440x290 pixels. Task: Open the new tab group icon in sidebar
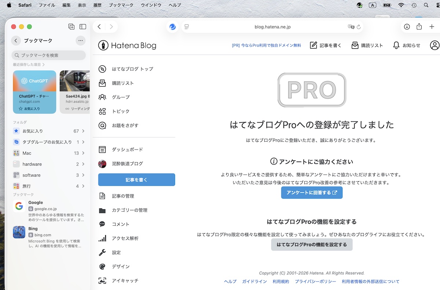[x=71, y=27]
